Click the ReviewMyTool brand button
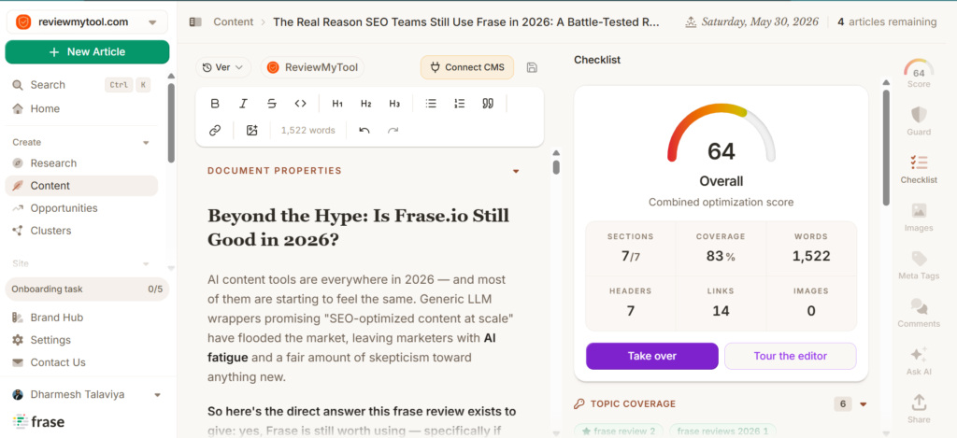The height and width of the screenshot is (438, 957). tap(312, 67)
